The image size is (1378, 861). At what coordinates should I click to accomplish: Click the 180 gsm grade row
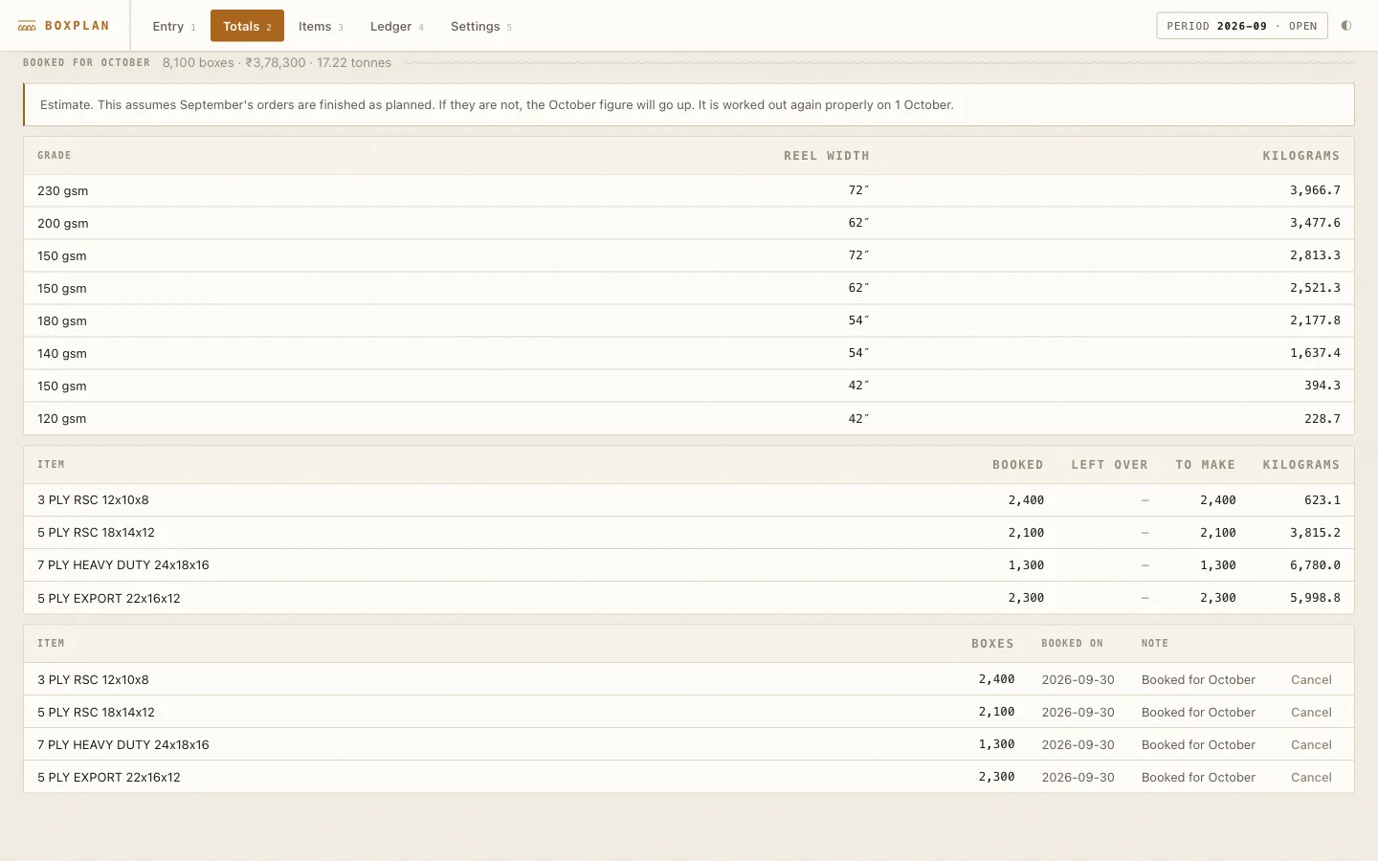(689, 320)
